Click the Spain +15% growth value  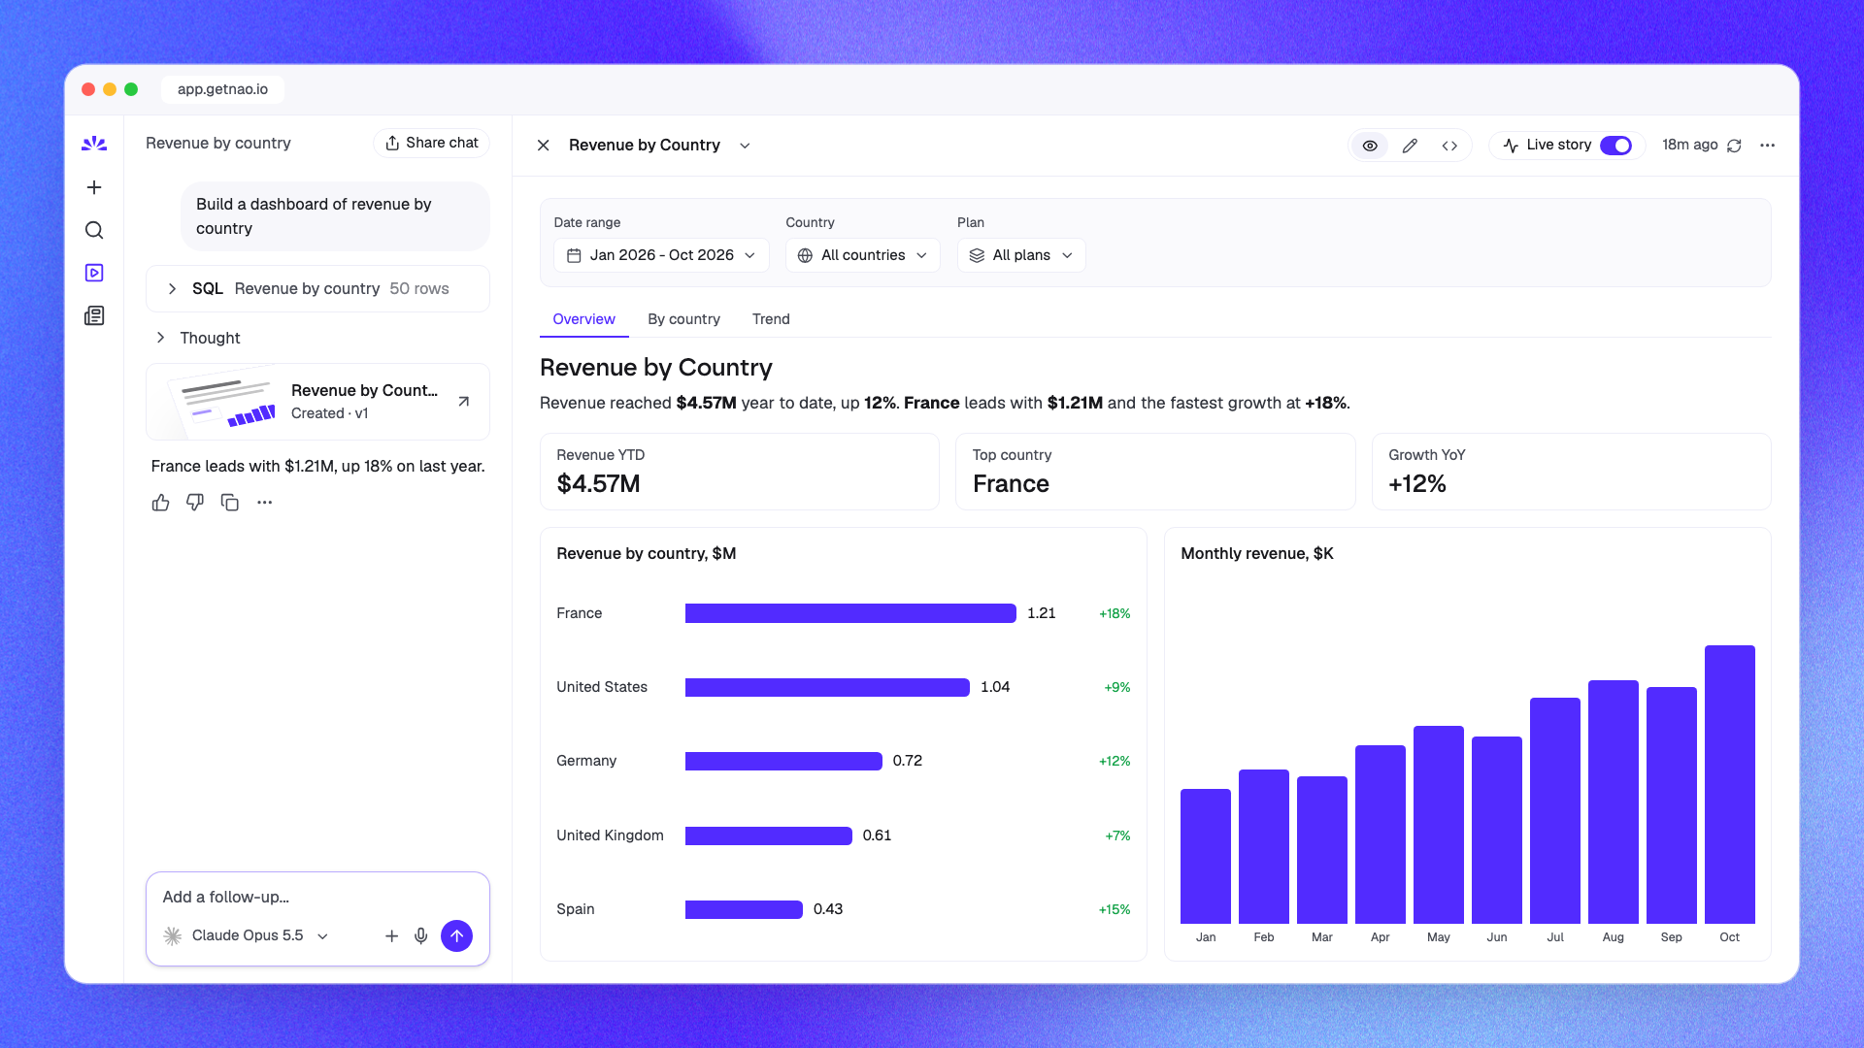[1115, 910]
